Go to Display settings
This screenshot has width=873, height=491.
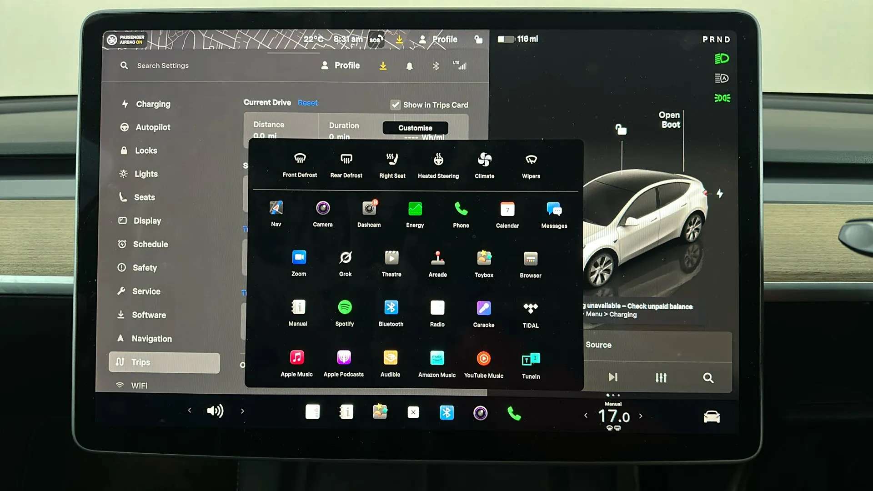[x=140, y=220]
